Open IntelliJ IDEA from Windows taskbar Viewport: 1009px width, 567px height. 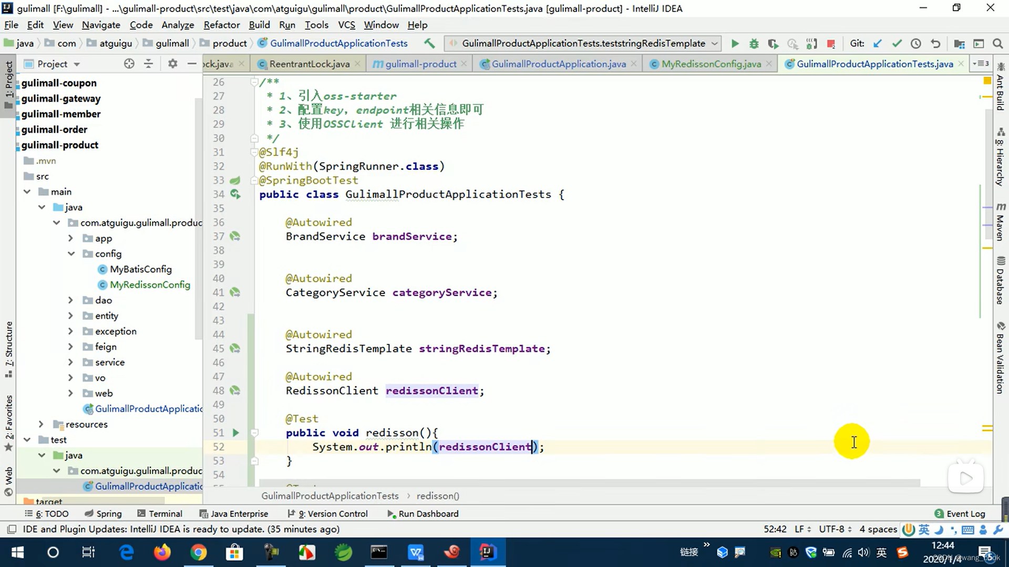[488, 552]
